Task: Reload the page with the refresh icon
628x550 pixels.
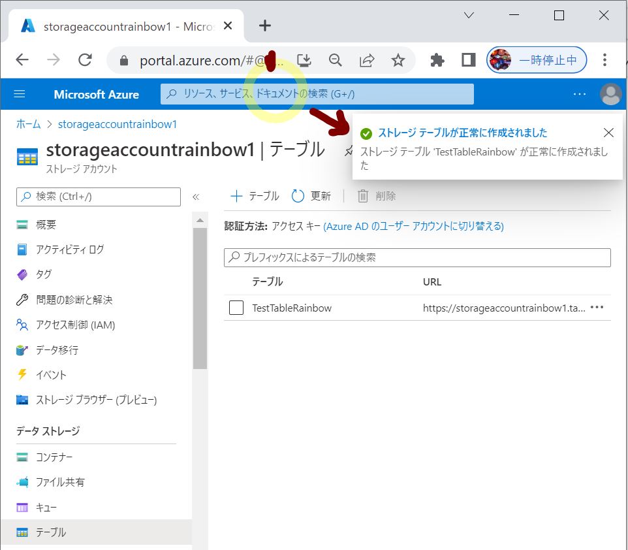Action: coord(85,60)
